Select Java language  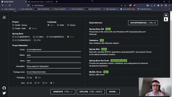coord(51,25)
